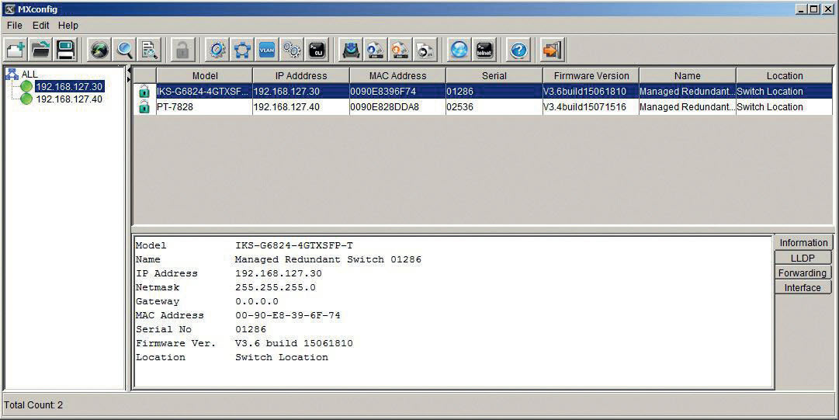The image size is (839, 420).
Task: Click Managed Redundant Switch 01286 name value
Action: click(328, 259)
